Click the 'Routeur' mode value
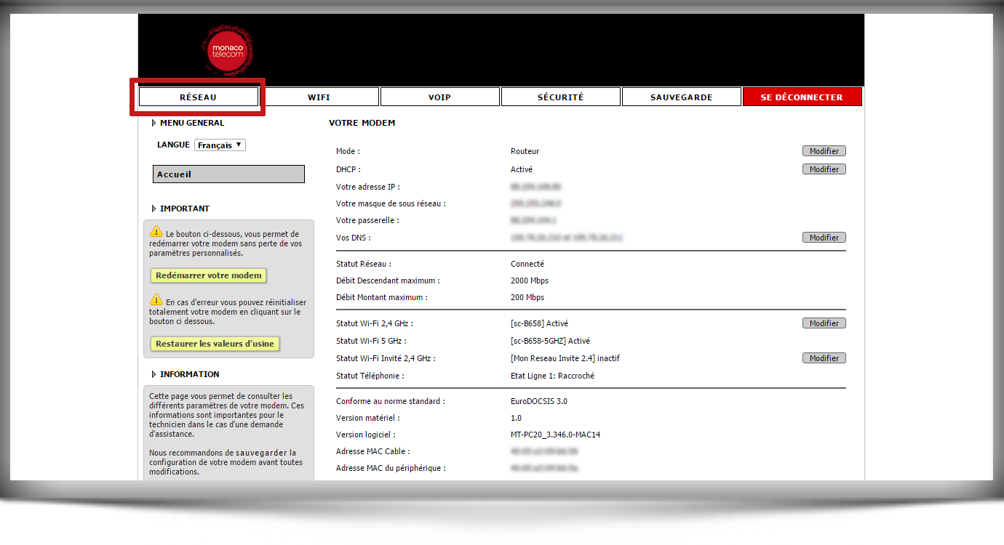1004x545 pixels. point(525,151)
